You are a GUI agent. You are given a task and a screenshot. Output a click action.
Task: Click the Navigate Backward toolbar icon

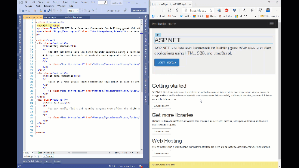(x=23, y=11)
